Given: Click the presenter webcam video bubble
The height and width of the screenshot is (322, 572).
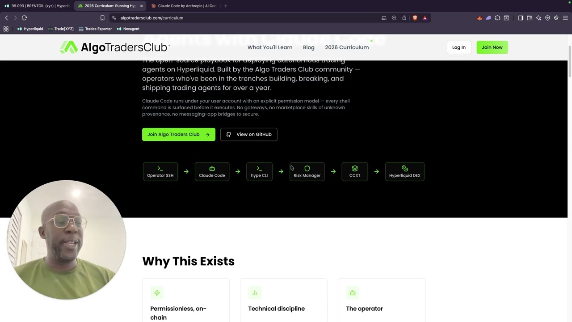Looking at the screenshot, I should [x=67, y=240].
